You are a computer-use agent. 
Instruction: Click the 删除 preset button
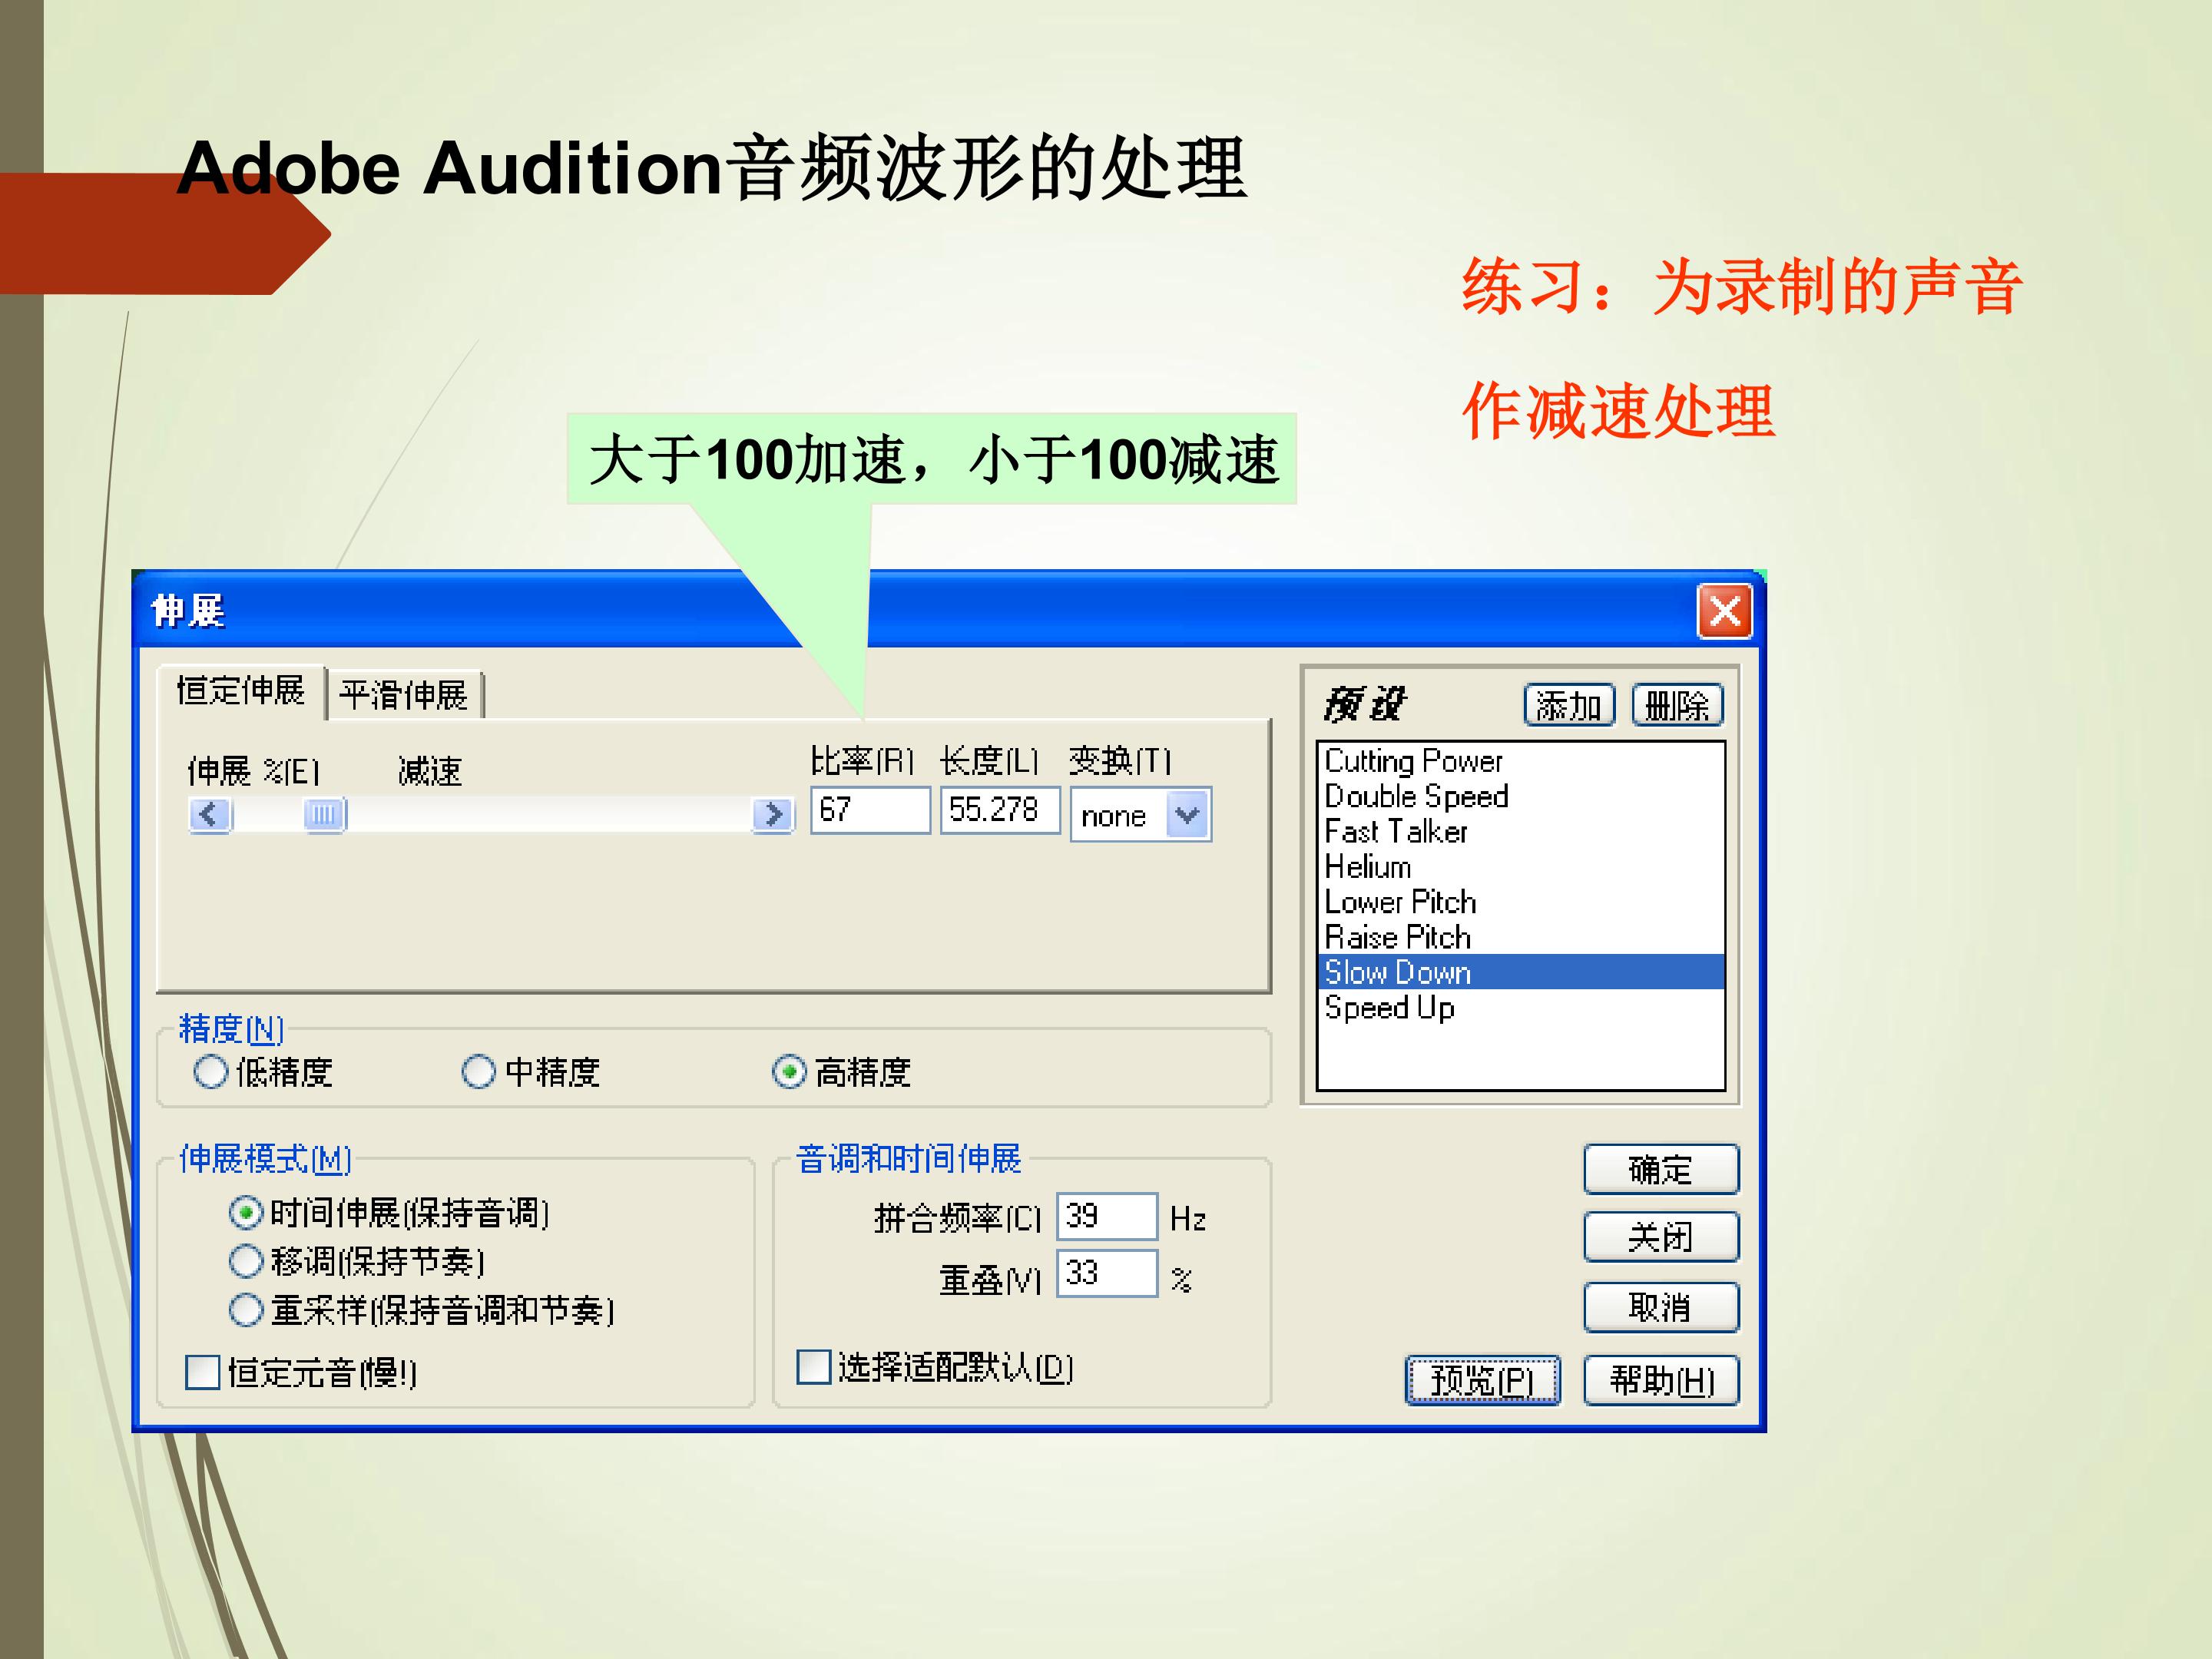pyautogui.click(x=1677, y=706)
